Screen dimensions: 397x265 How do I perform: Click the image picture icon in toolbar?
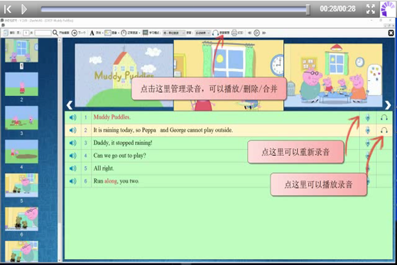coord(108,33)
